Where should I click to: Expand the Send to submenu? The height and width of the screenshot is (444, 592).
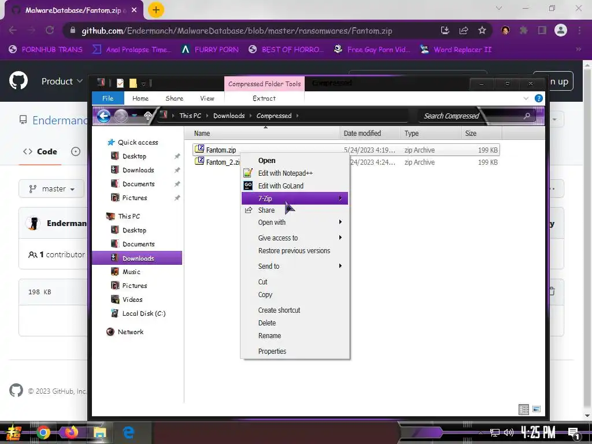pyautogui.click(x=294, y=266)
